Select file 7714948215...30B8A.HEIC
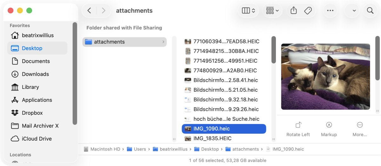Screen dimensions: 381x166 (224, 51)
